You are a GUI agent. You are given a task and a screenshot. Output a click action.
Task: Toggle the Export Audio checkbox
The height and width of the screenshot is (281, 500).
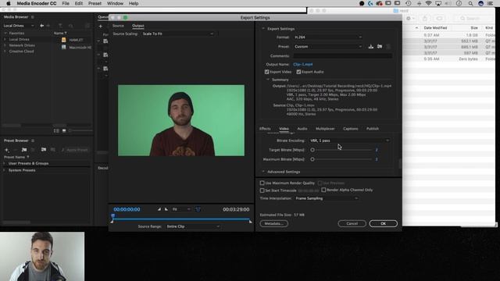pos(298,72)
